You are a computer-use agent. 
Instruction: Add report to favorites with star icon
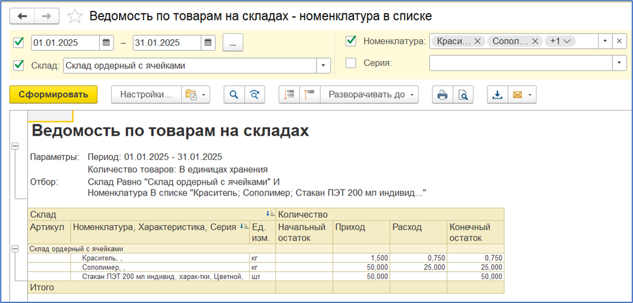click(75, 16)
